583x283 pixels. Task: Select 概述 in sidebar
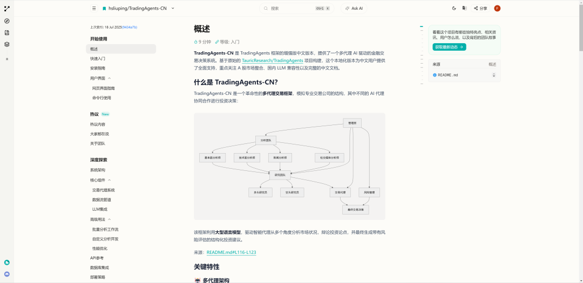pyautogui.click(x=121, y=49)
